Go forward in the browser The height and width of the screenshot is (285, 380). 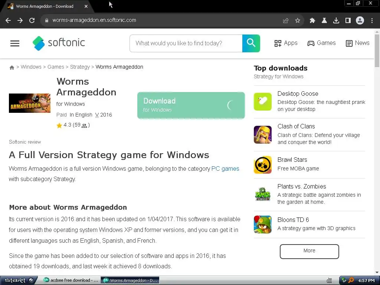(20, 20)
